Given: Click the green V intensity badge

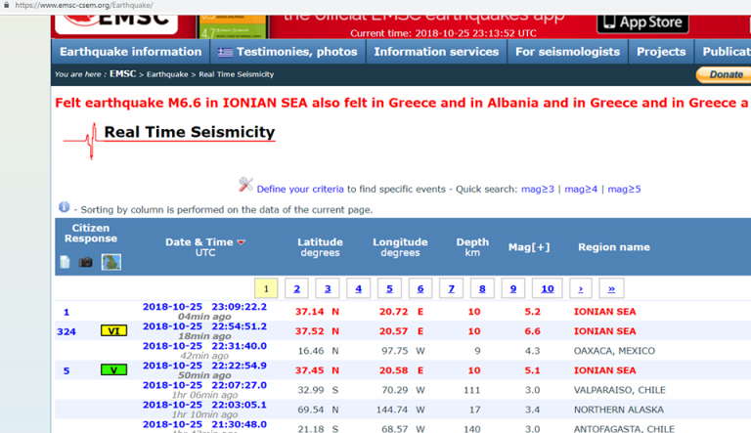Looking at the screenshot, I should click(113, 370).
